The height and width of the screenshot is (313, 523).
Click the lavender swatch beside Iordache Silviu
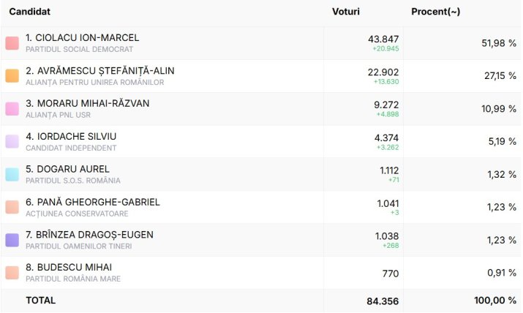click(12, 142)
